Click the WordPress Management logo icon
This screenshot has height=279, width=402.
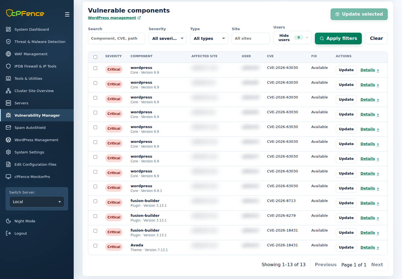click(x=8, y=140)
